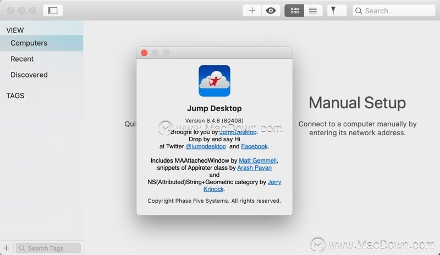Click the filter funnel toolbar button
This screenshot has height=255, width=440.
pos(337,10)
